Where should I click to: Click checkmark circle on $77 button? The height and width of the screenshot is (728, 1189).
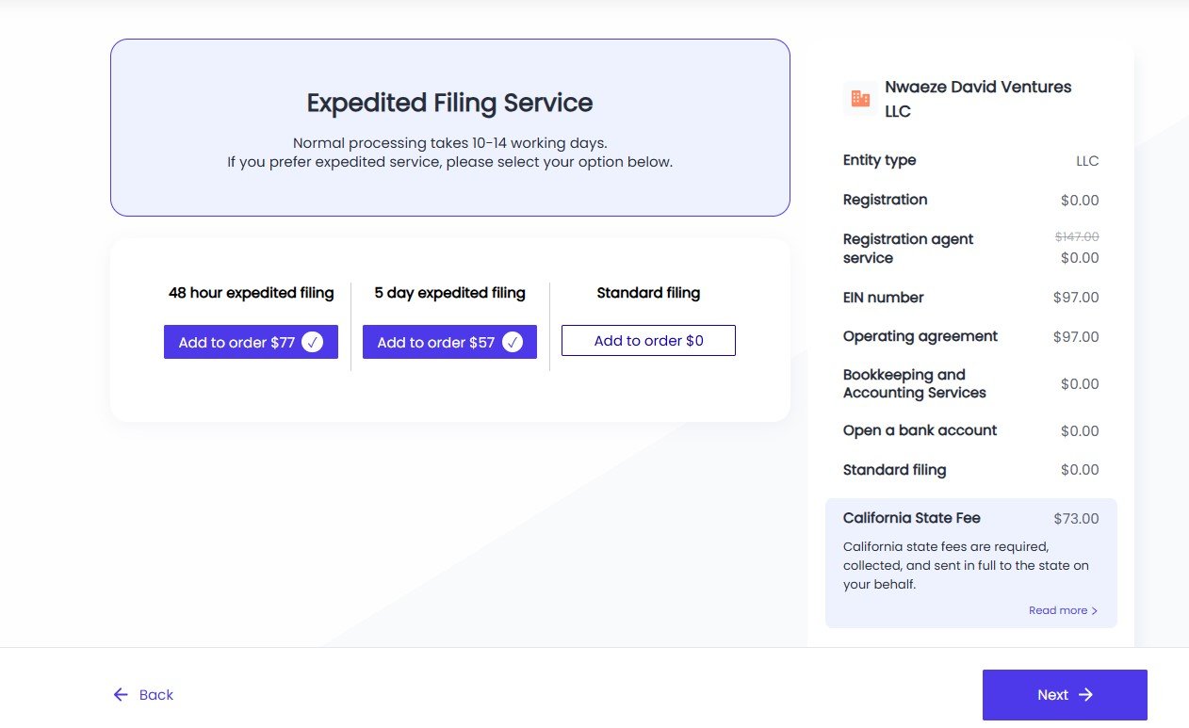pos(313,342)
